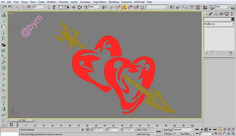The width and height of the screenshot is (236, 136).
Task: Activate the Bind to Space Warp tool
Action: 29,7
